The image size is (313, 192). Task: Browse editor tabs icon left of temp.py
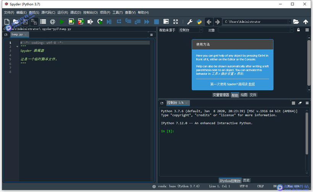[6, 35]
